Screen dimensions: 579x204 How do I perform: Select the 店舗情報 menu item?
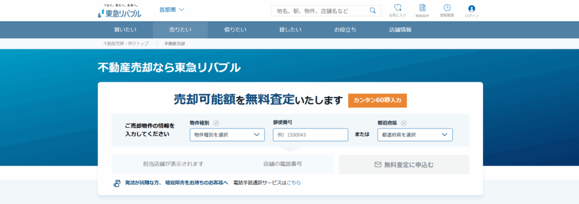coord(400,30)
